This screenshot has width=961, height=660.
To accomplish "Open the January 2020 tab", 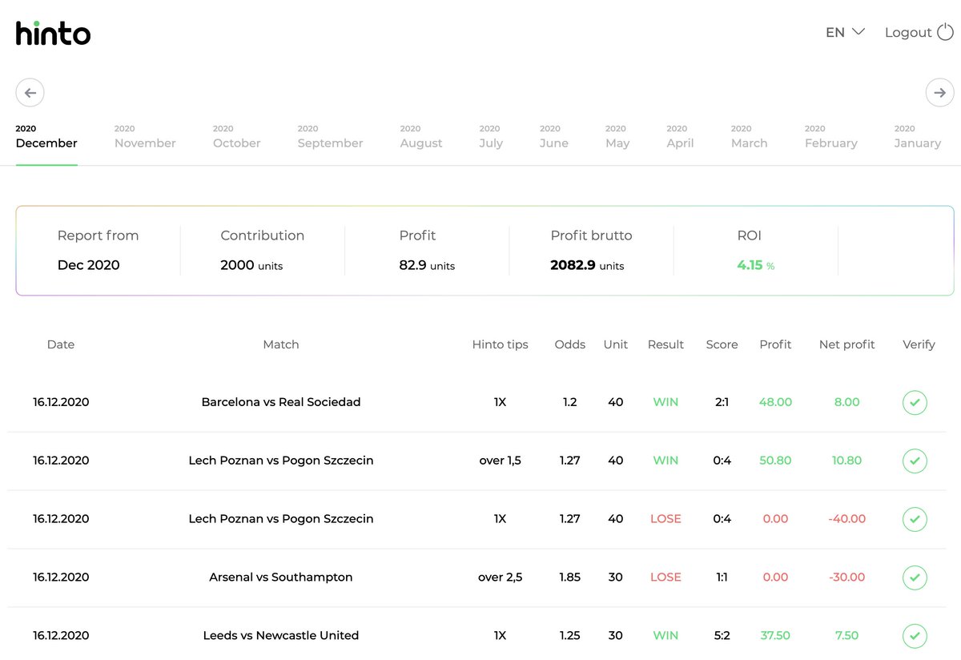I will (917, 137).
